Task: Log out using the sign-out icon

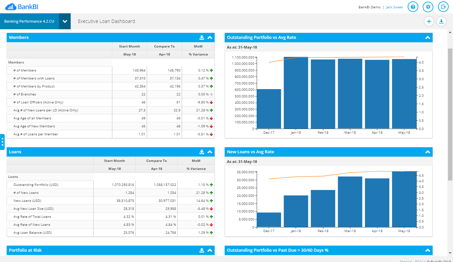Action: point(443,7)
